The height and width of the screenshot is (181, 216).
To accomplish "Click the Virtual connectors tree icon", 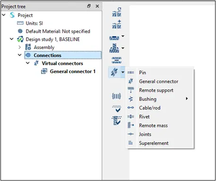I will (x=36, y=63).
